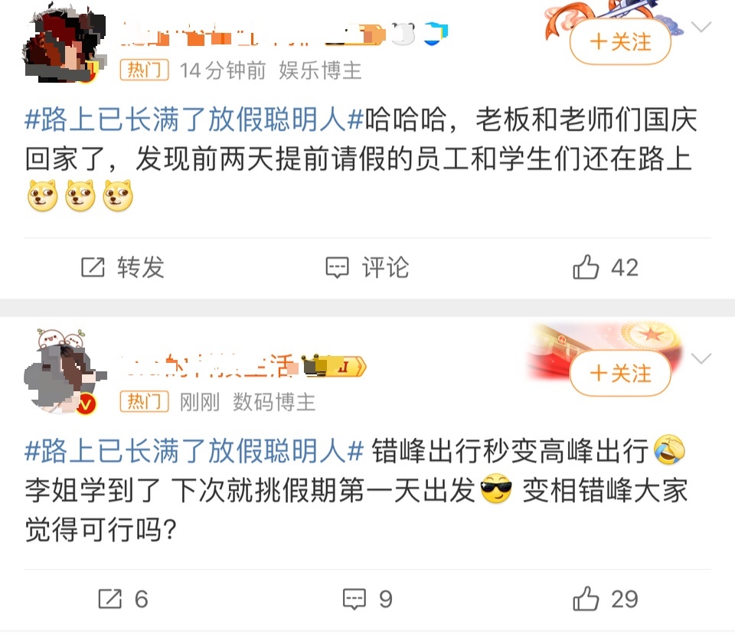The image size is (735, 637).
Task: Tap the 热门 tag on first post
Action: 145,70
